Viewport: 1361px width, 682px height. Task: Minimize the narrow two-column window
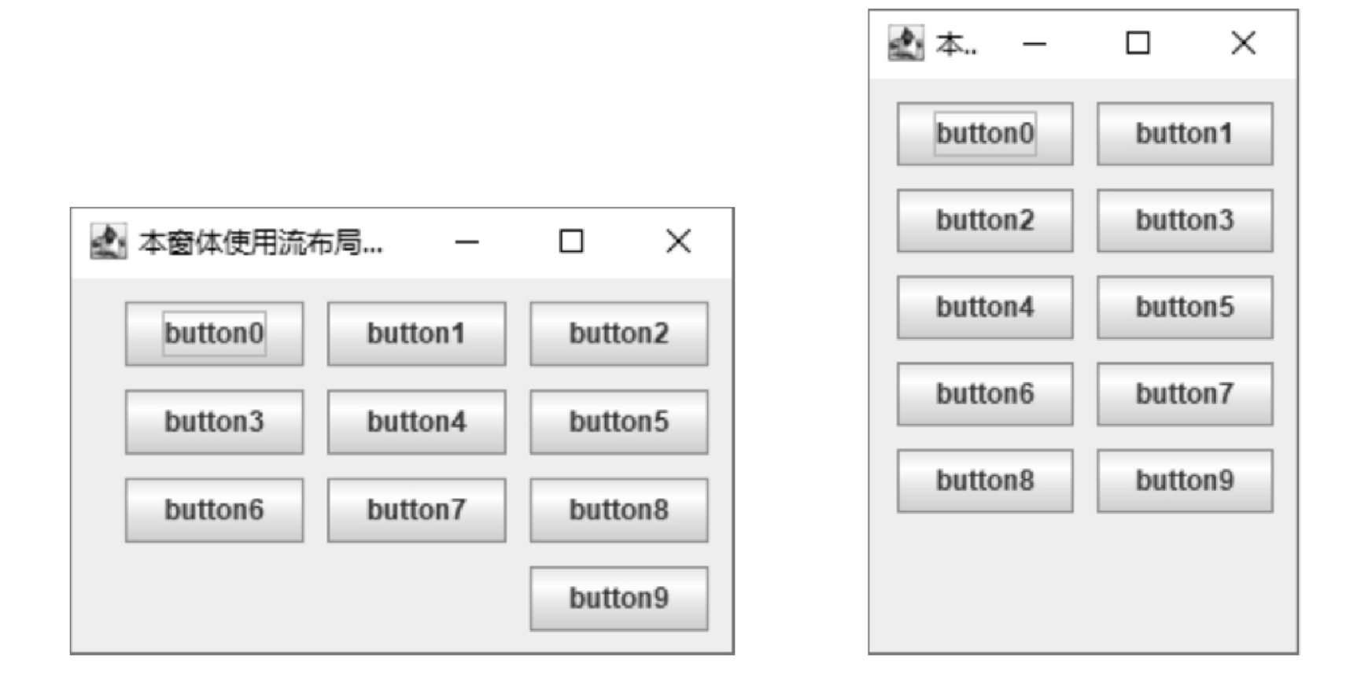point(1034,44)
